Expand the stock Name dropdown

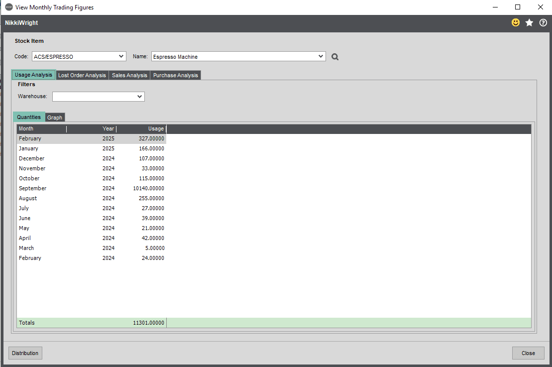[321, 56]
